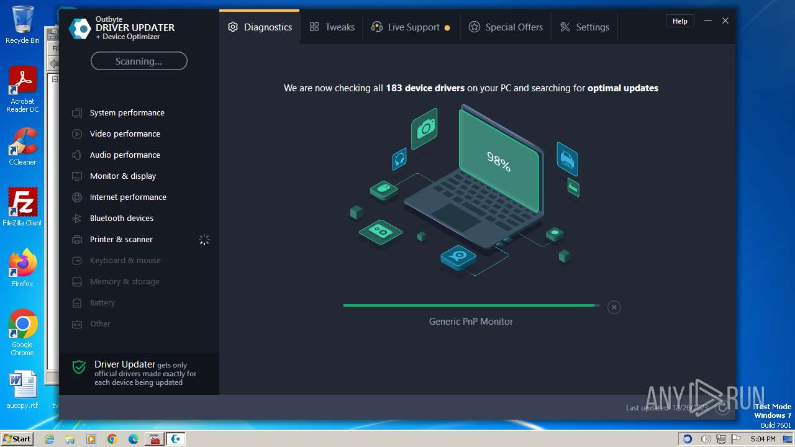The image size is (795, 447).
Task: Open CCleaner desktop shortcut
Action: [x=22, y=147]
